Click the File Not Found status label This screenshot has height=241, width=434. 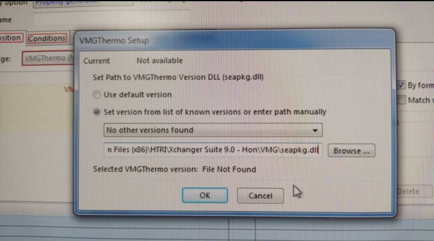[x=229, y=170]
